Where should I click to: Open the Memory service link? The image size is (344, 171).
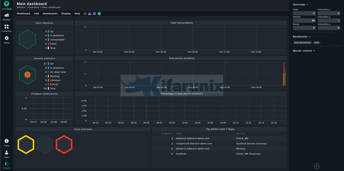pyautogui.click(x=240, y=149)
